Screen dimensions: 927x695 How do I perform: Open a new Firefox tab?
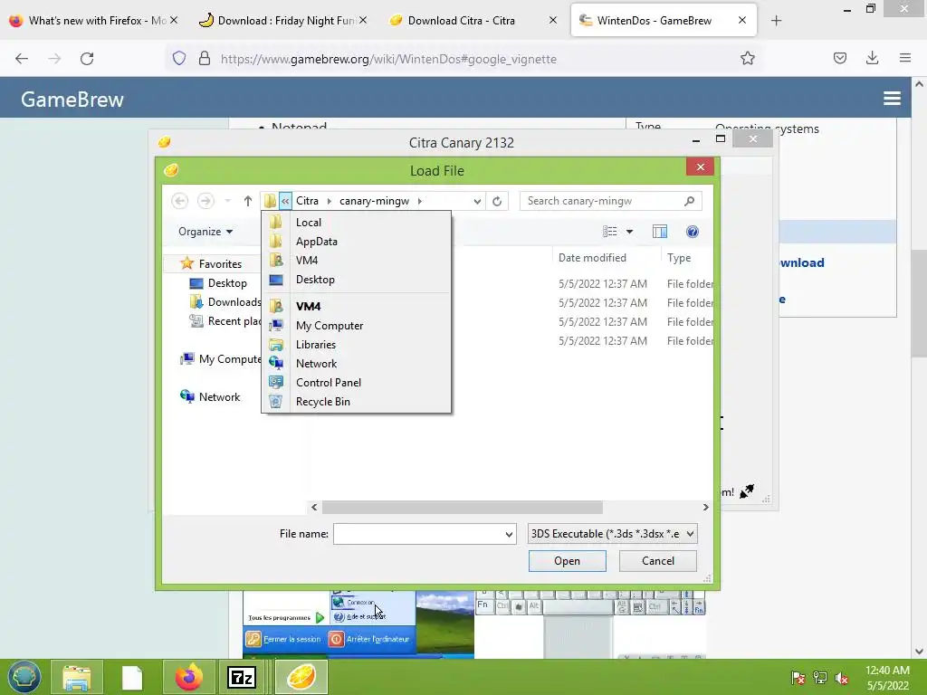[x=776, y=21]
